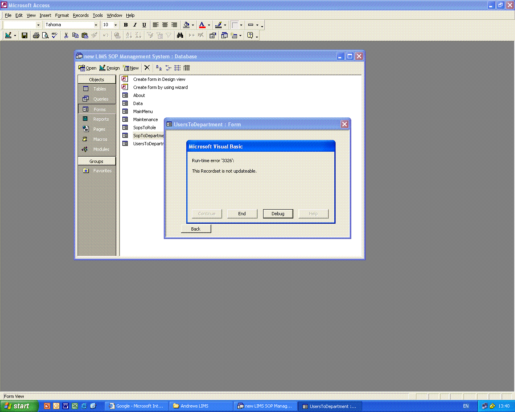Click the Line/Border Color pen button
The width and height of the screenshot is (515, 412).
(218, 25)
